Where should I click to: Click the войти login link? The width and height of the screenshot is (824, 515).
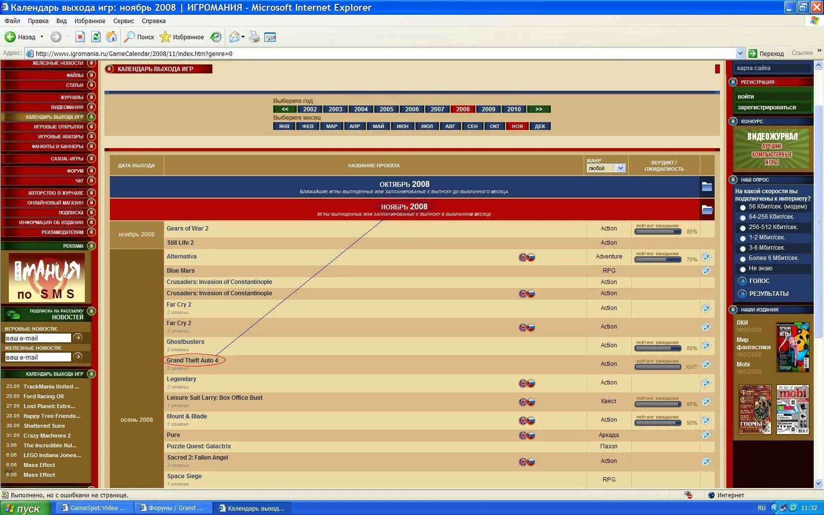click(x=746, y=97)
